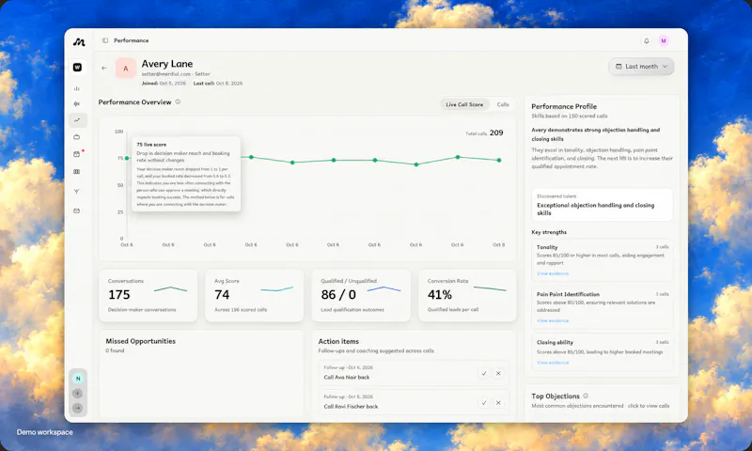Click Avery Lane's pink A avatar
This screenshot has width=752, height=451.
126,69
